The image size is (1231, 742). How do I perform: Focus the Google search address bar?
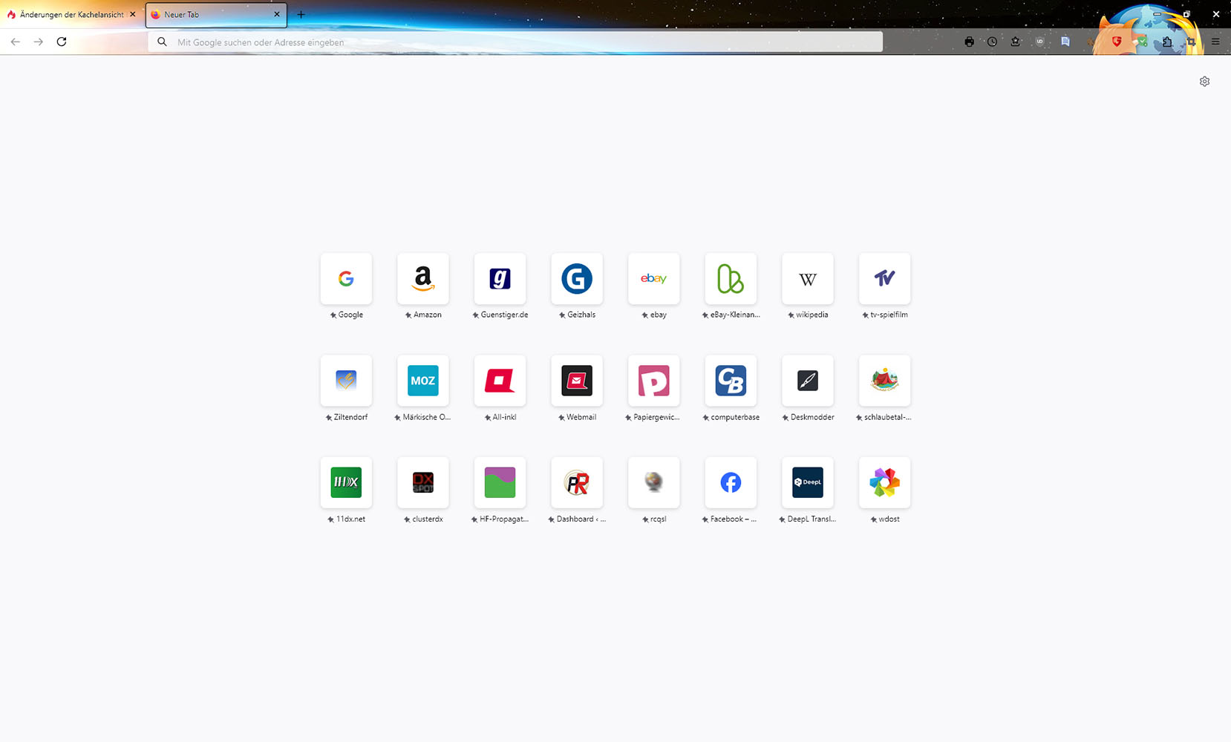pyautogui.click(x=515, y=42)
